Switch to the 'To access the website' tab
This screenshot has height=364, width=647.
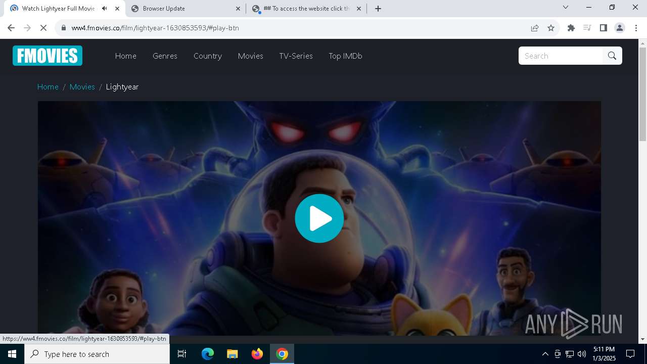(306, 9)
